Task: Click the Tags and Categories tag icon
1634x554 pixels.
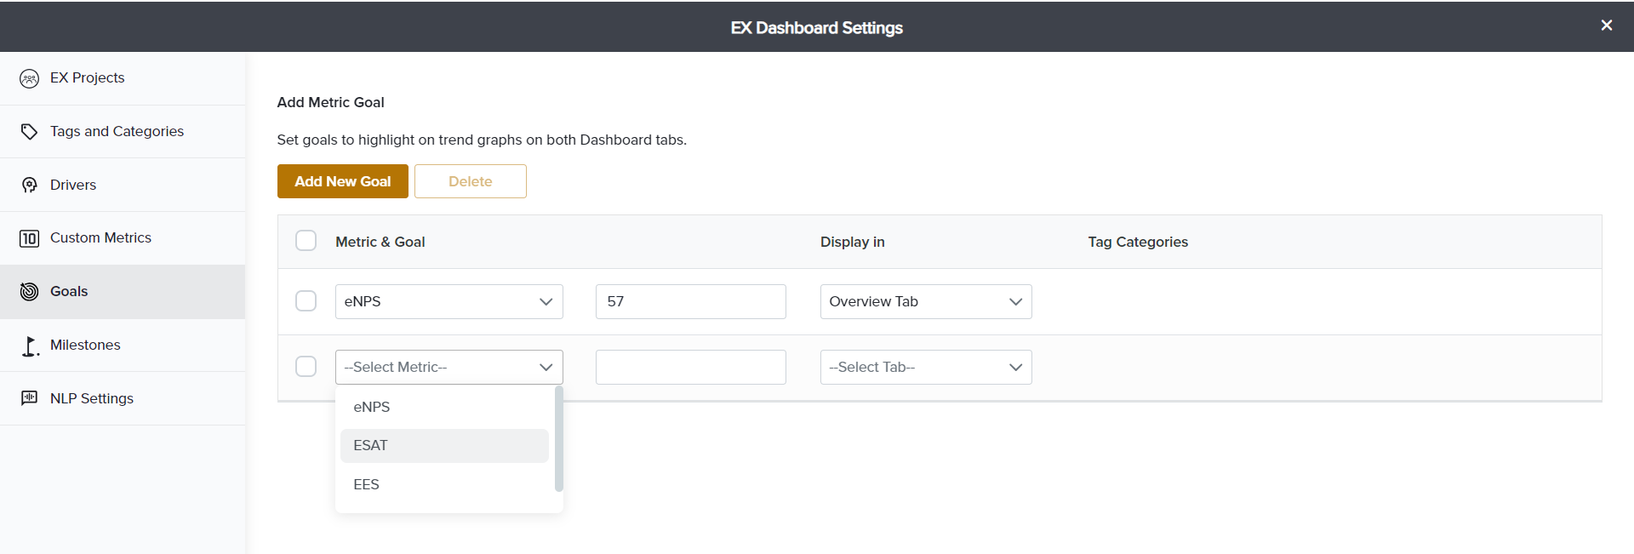Action: pyautogui.click(x=29, y=132)
